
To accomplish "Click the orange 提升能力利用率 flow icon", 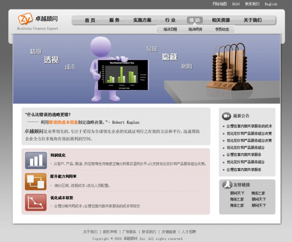I will (36, 181).
